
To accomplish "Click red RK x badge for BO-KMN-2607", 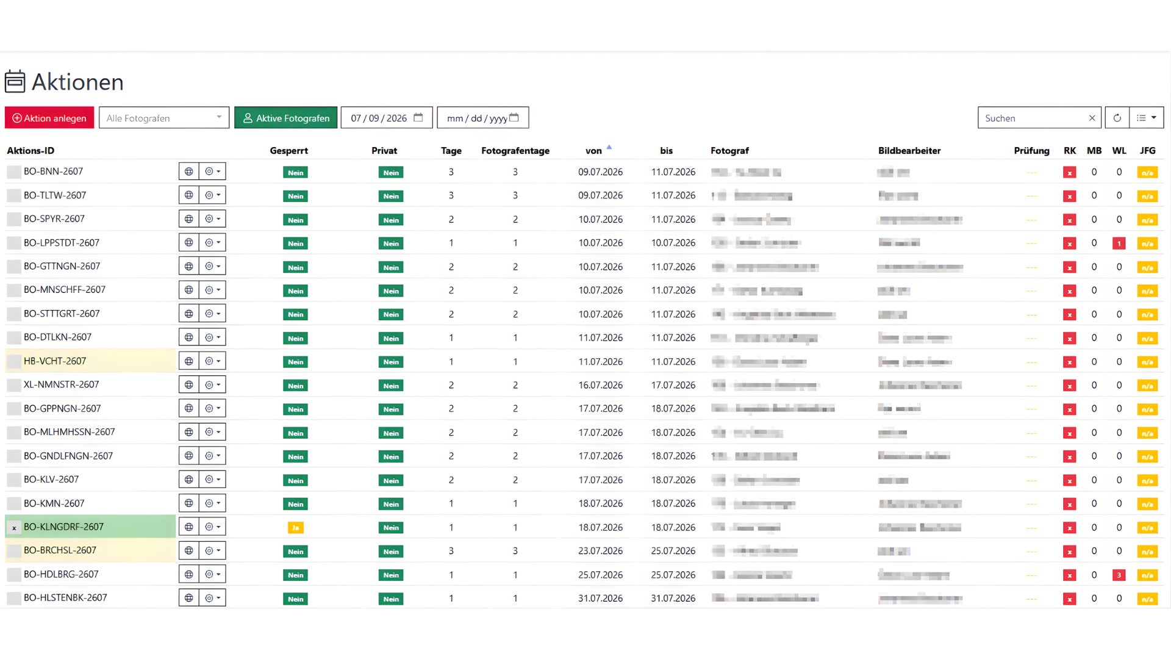I will pos(1069,504).
